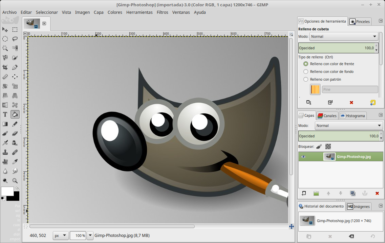Select the Paintbrush tool
385x243 pixels.
pos(5,133)
